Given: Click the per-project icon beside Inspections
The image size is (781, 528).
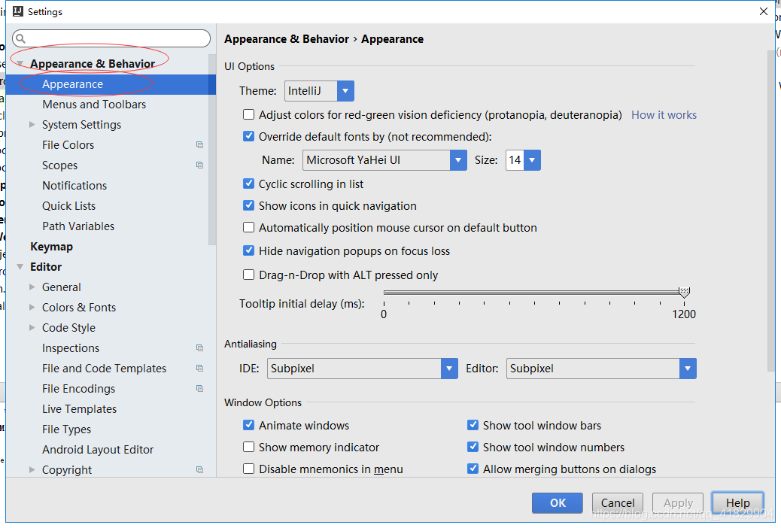Looking at the screenshot, I should click(x=199, y=348).
